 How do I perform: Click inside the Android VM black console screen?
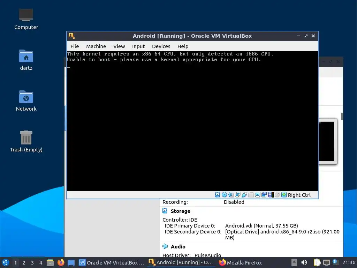192,121
